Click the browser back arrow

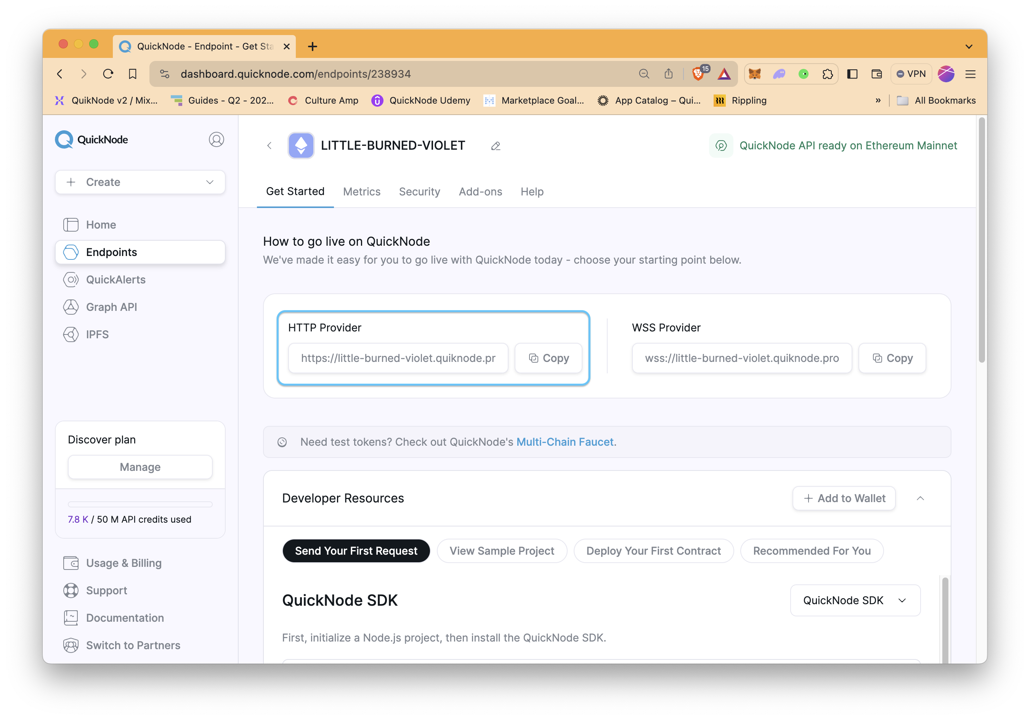tap(60, 74)
